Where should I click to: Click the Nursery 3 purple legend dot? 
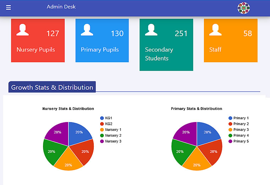point(102,141)
